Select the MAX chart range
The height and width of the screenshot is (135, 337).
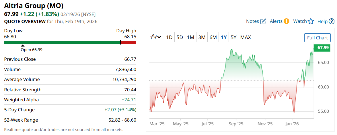tap(246, 37)
